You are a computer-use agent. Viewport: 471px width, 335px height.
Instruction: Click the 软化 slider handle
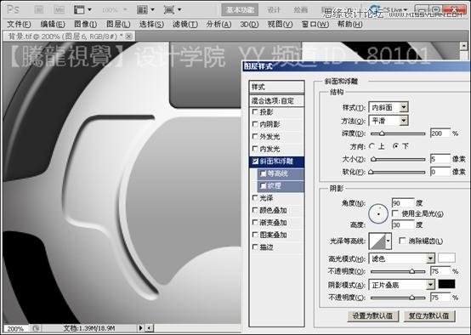[x=371, y=172]
